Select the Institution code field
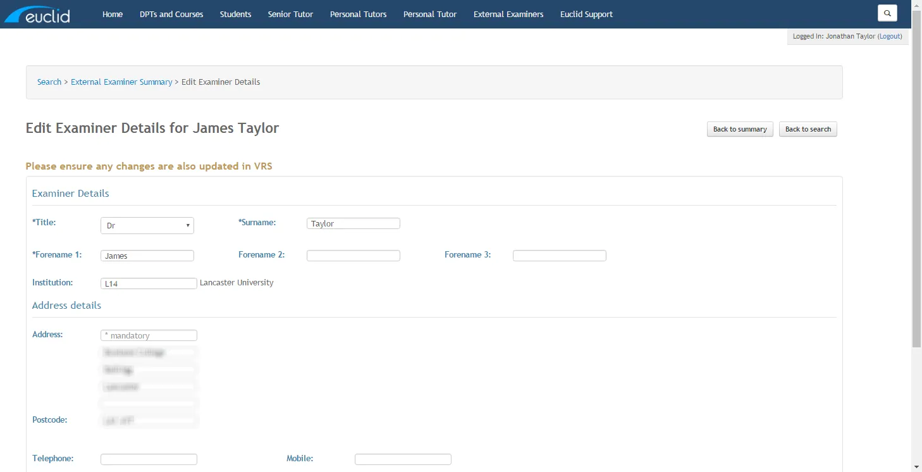The image size is (922, 472). click(148, 283)
